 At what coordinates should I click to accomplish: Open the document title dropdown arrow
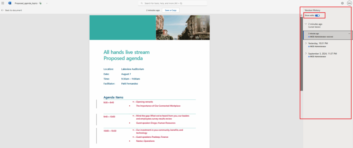click(x=47, y=3)
